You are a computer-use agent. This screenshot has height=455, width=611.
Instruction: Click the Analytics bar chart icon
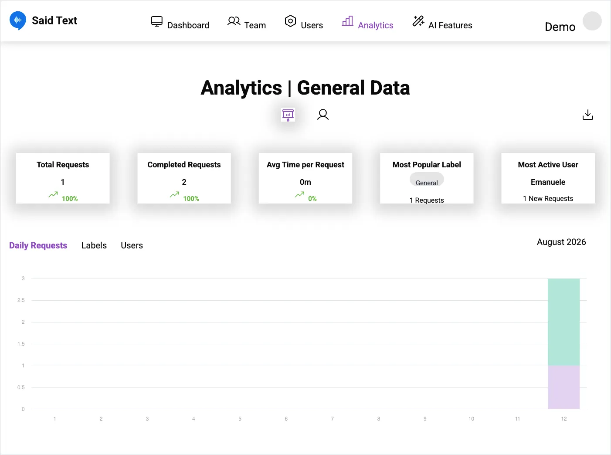pyautogui.click(x=348, y=21)
